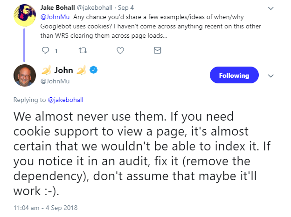Screen dimensions: 291x217
Task: Like Jake Bohall's tweet with the heart
Action: (120, 50)
